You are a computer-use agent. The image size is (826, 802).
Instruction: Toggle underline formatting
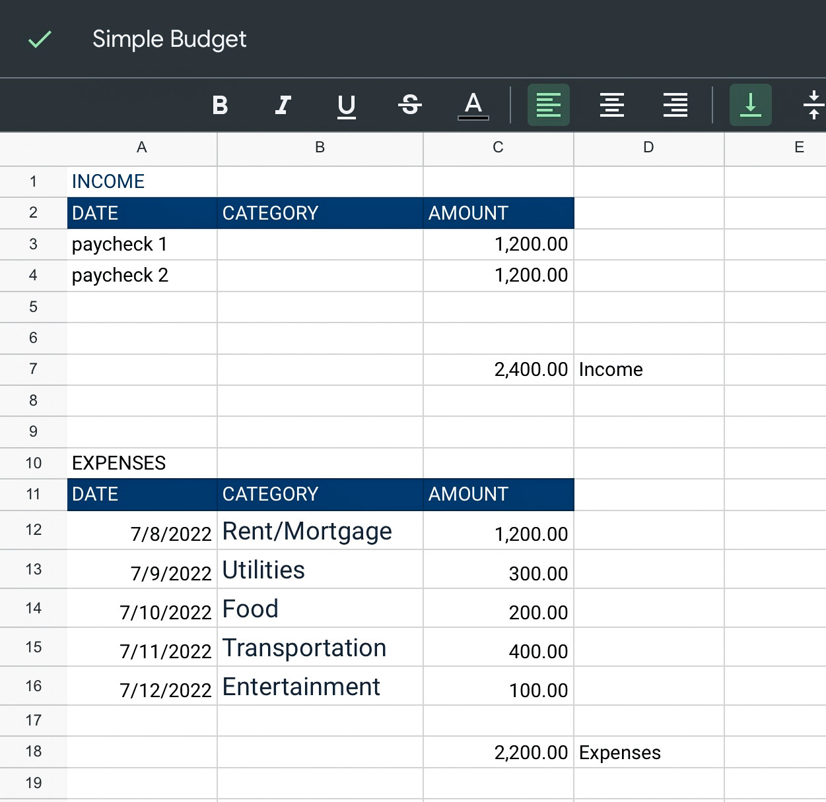[x=347, y=104]
